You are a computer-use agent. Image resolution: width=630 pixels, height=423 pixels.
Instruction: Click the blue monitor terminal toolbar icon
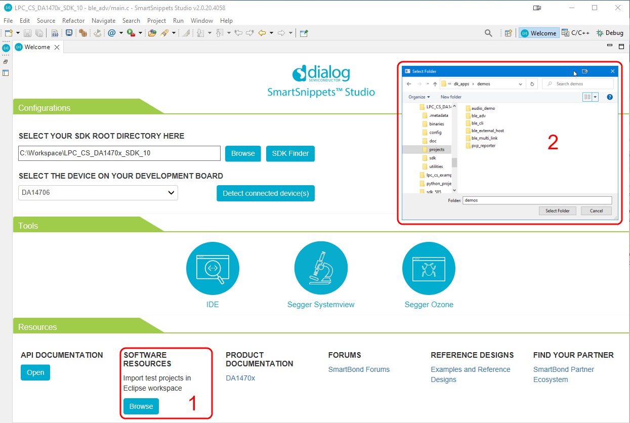(69, 33)
